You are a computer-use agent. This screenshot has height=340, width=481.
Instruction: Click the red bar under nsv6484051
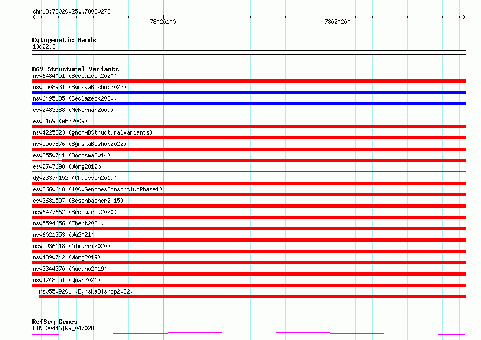249,81
